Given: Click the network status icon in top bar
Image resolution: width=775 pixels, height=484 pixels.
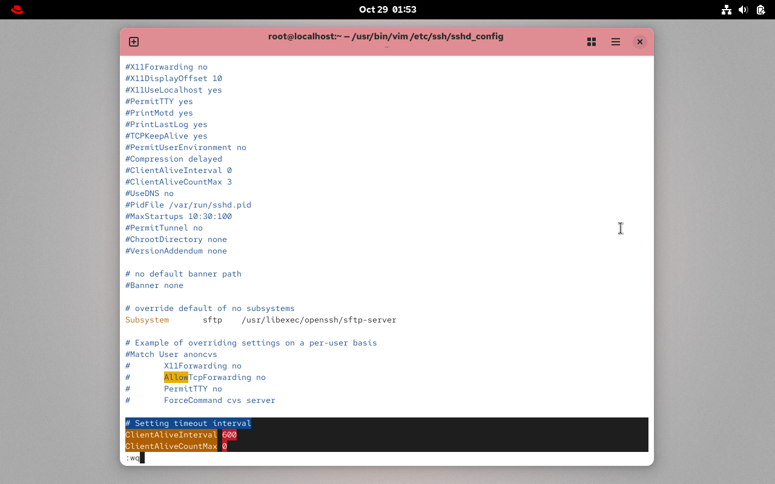Looking at the screenshot, I should (727, 10).
